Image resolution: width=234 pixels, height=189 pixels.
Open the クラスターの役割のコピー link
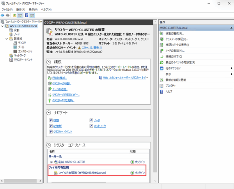66,95
